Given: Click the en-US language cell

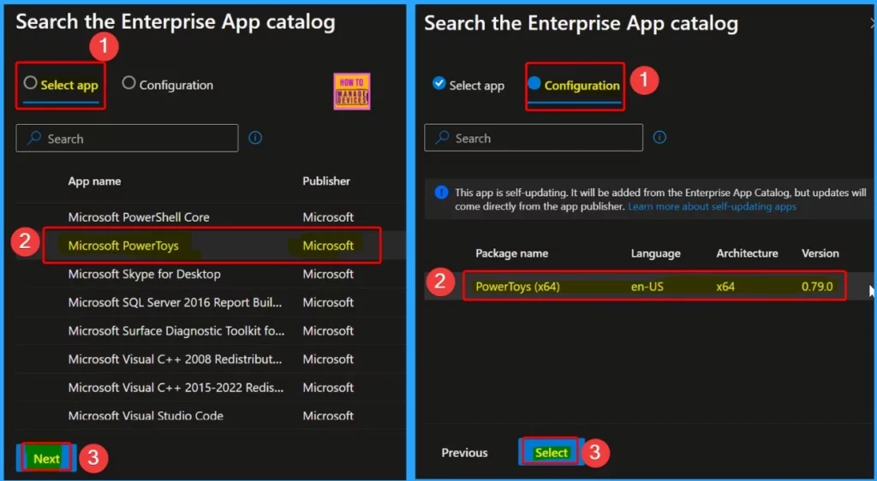Looking at the screenshot, I should (x=647, y=287).
